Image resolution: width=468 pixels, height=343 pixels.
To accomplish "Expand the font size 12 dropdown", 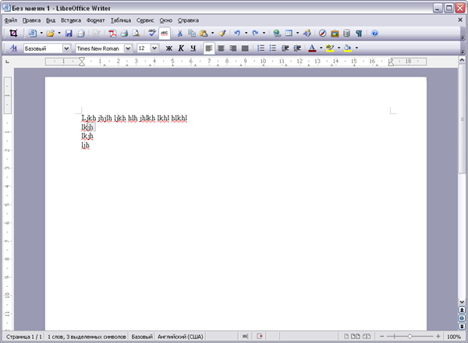I will pyautogui.click(x=154, y=48).
